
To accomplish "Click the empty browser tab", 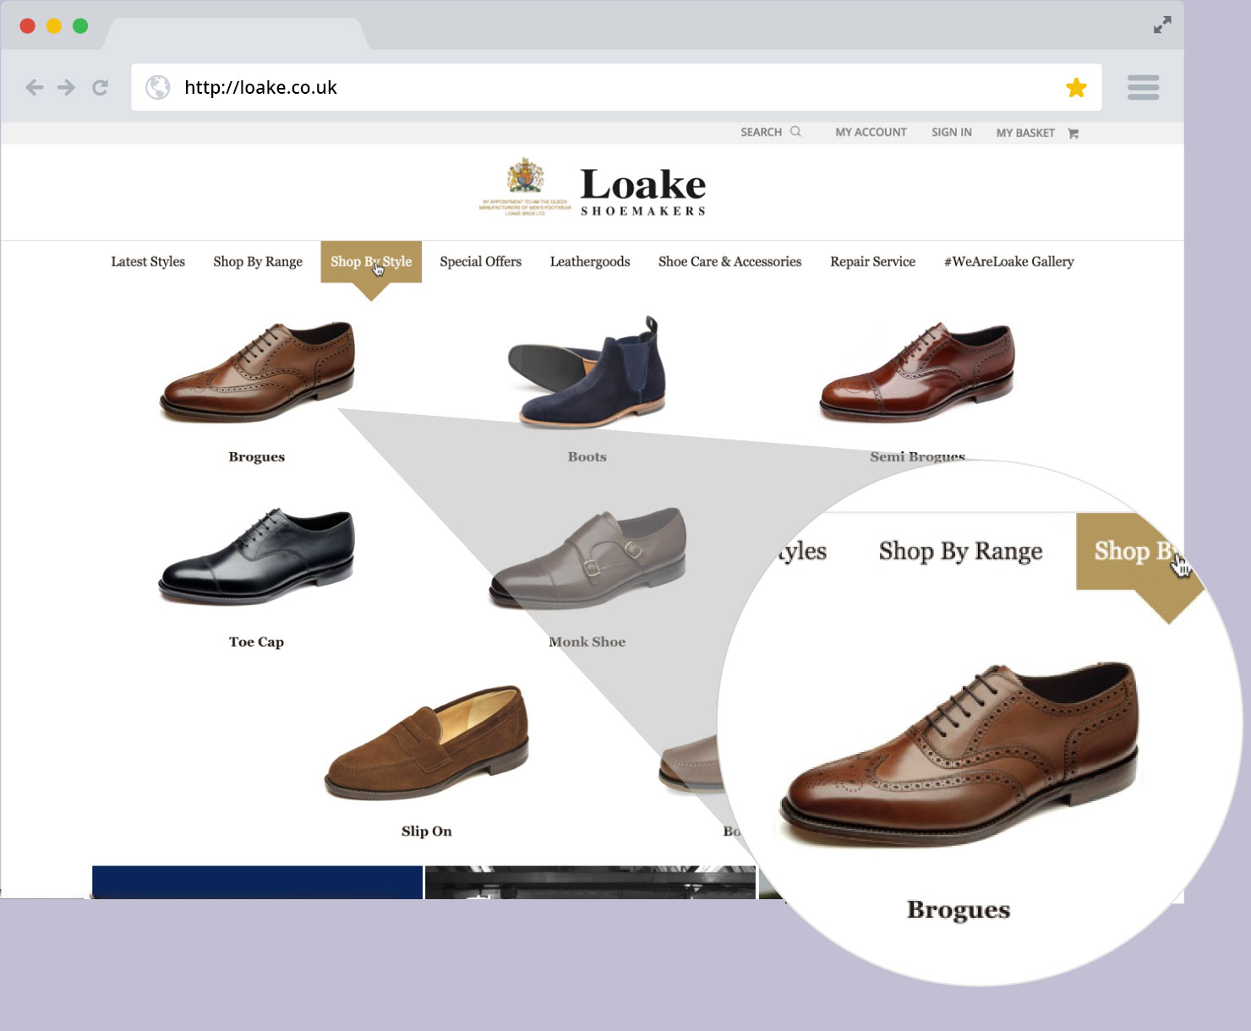I will pos(235,34).
